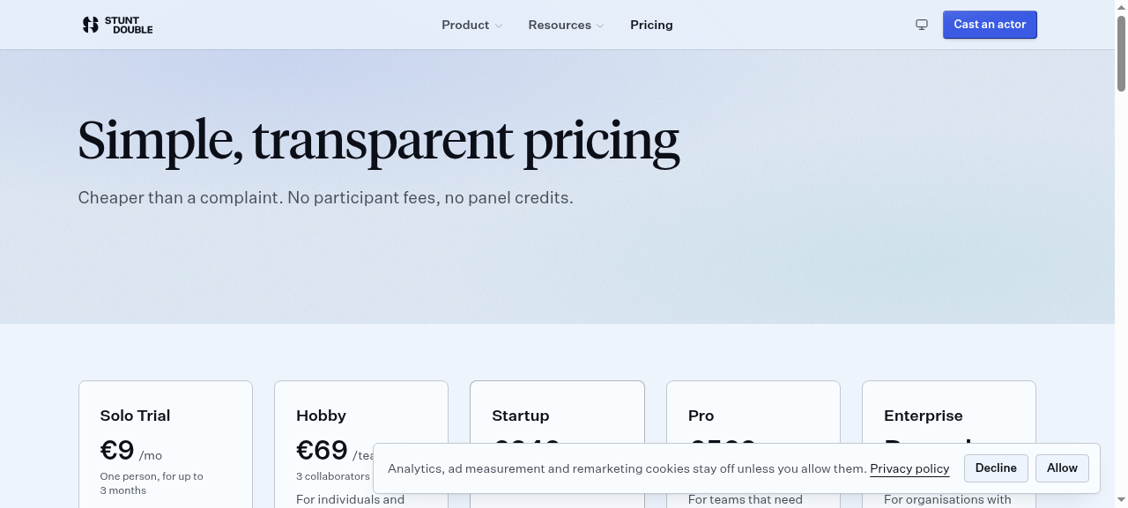Click the Stunt Double logo icon
Viewport: 1128px width, 508px height.
coord(90,25)
